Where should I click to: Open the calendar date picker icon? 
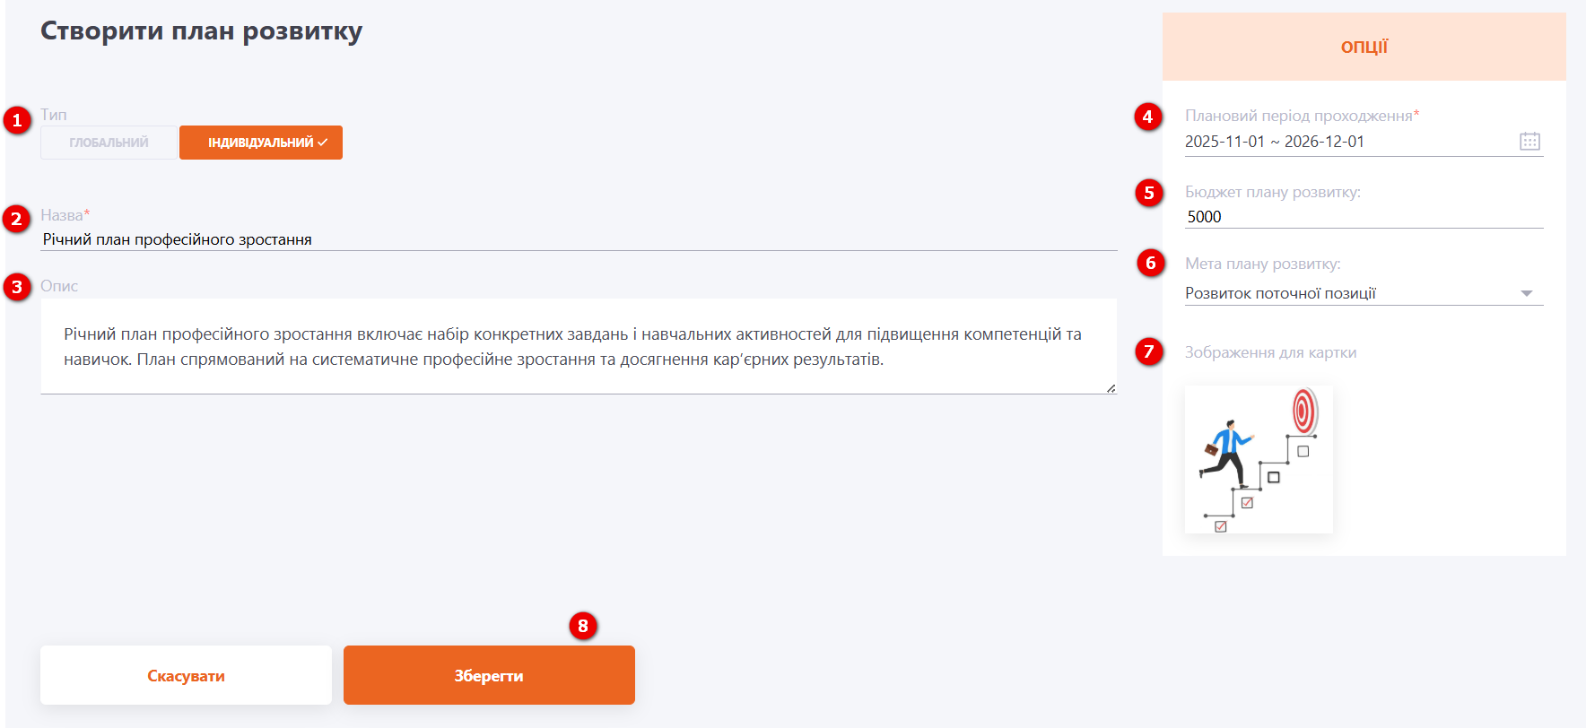click(x=1529, y=142)
